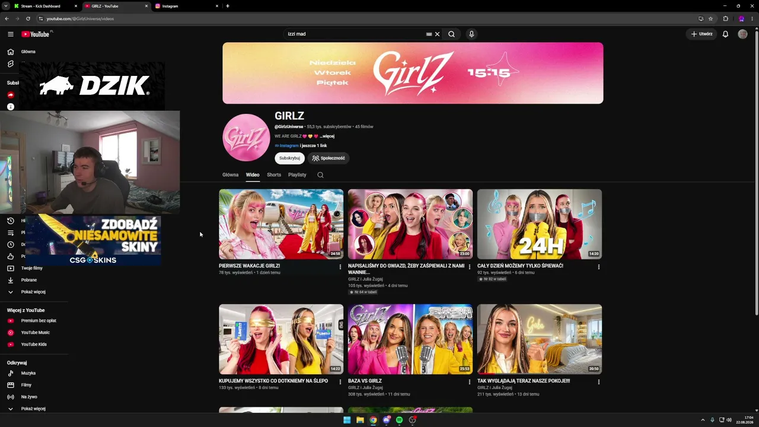Open the tab search dropdown in Chrome
This screenshot has width=759, height=427.
[5, 6]
